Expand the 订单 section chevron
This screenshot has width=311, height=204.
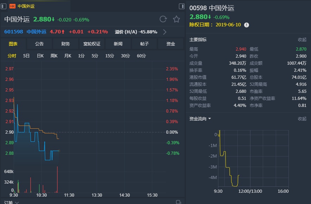tap(17, 202)
